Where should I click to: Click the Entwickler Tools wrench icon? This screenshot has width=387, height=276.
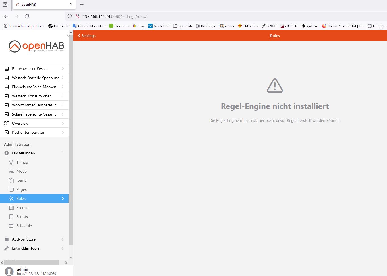pyautogui.click(x=7, y=248)
